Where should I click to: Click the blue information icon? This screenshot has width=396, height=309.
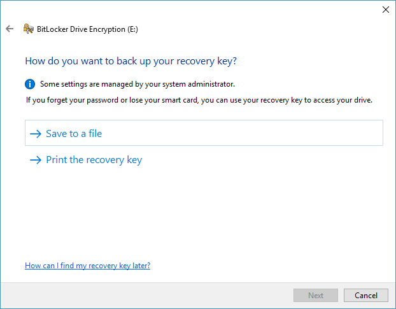tap(30, 83)
